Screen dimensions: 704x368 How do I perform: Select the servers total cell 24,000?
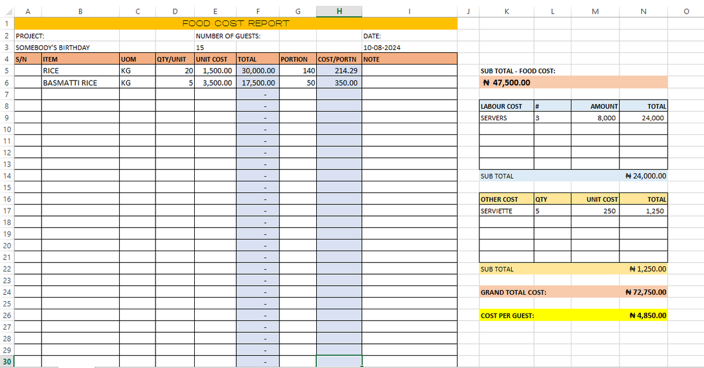(x=644, y=117)
